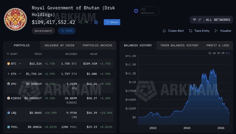Image resolution: width=236 pixels, height=134 pixels.
Task: Open TOKEN BALANCES HISTORY tab
Action: pyautogui.click(x=179, y=45)
